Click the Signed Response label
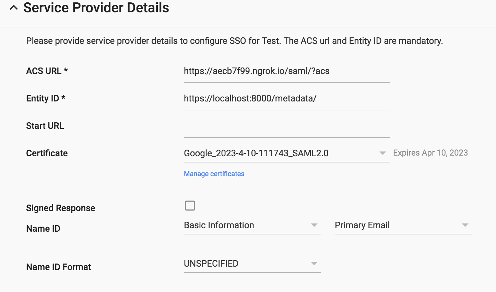496x292 pixels. click(x=60, y=208)
